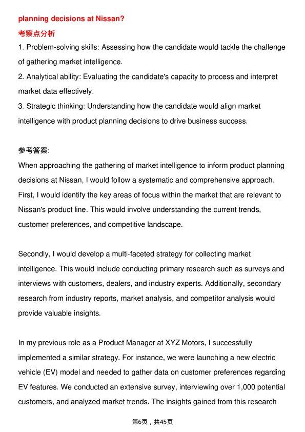Click the phrase 'market data effectively.'

(x=56, y=91)
